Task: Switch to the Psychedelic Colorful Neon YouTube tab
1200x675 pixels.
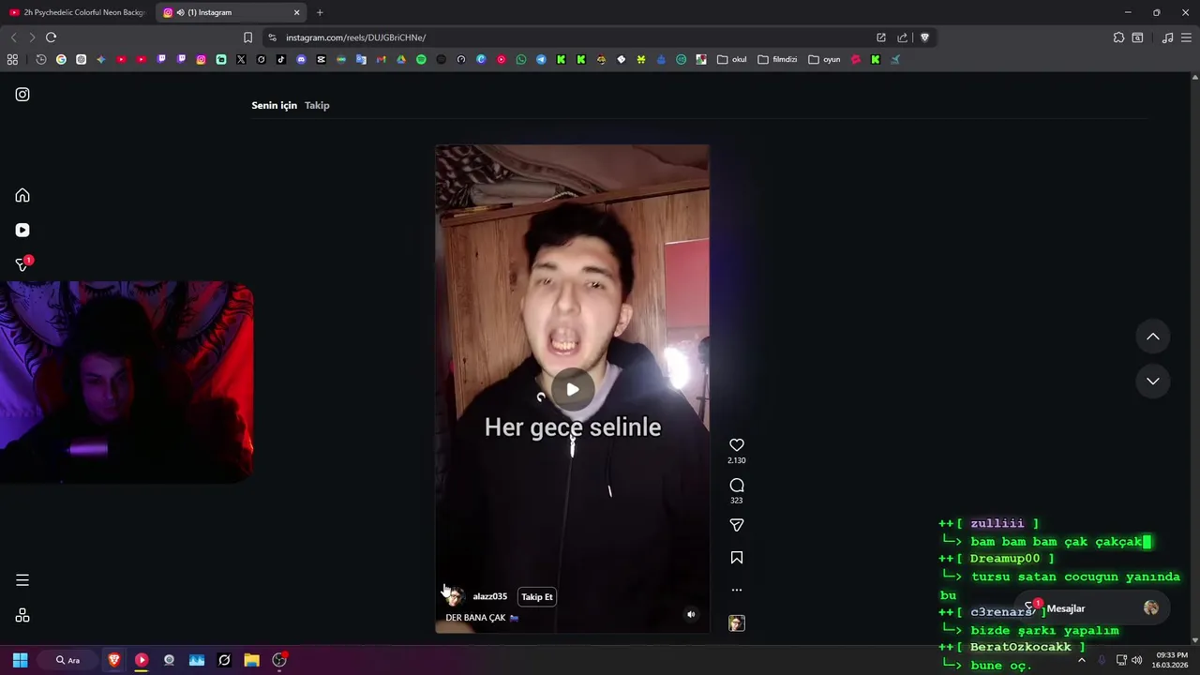Action: point(77,12)
